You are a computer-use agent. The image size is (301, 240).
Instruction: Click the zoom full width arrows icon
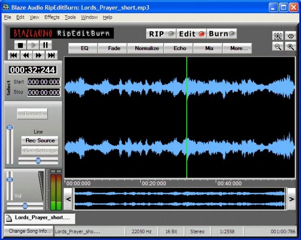tap(290, 36)
